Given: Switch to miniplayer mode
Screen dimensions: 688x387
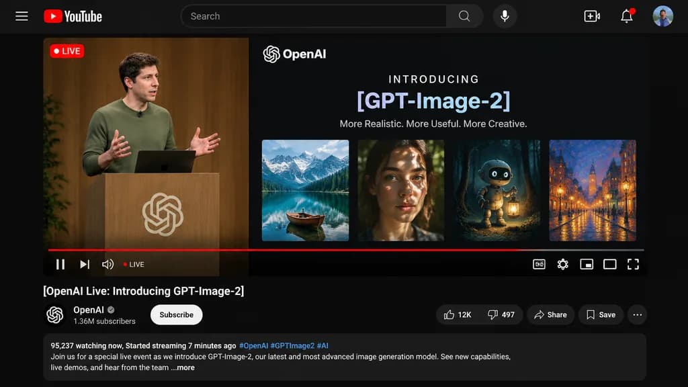Looking at the screenshot, I should click(586, 264).
